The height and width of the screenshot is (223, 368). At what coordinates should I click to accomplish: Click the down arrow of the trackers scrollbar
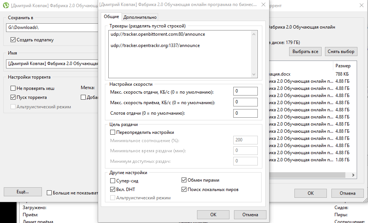254,74
